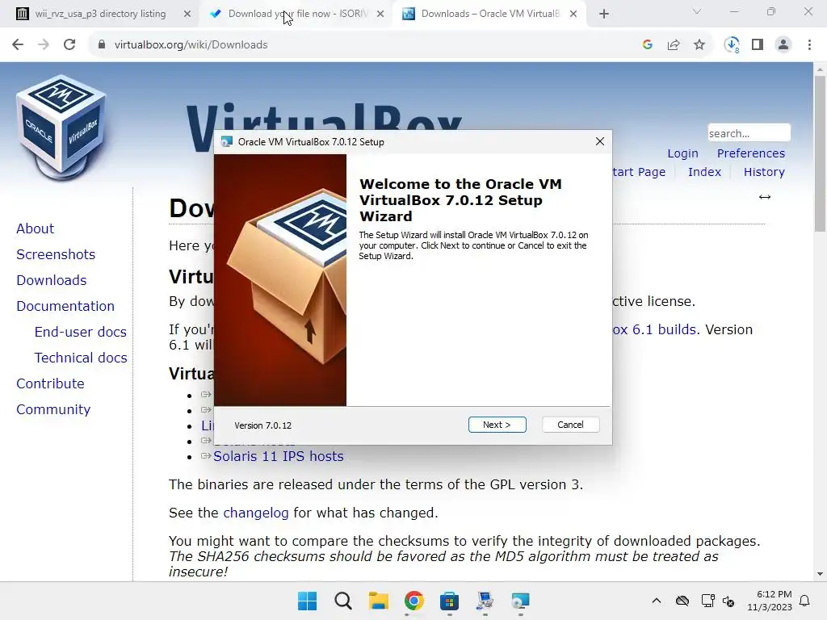Image resolution: width=827 pixels, height=620 pixels.
Task: Reload the VirtualBox downloads page
Action: 69,45
